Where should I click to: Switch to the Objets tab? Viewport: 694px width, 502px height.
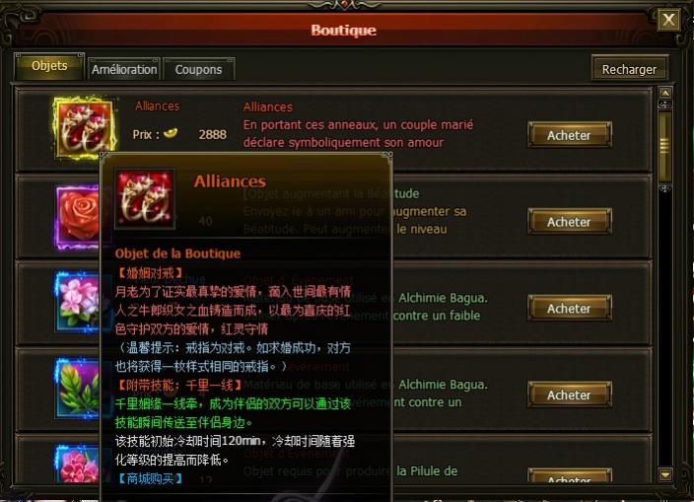(49, 66)
